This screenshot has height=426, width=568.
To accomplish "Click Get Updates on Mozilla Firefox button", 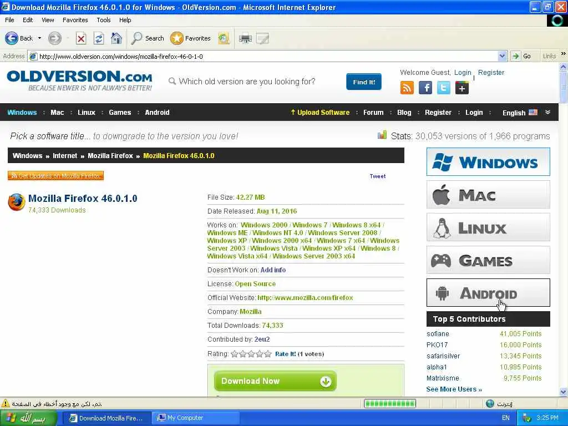I will (56, 176).
